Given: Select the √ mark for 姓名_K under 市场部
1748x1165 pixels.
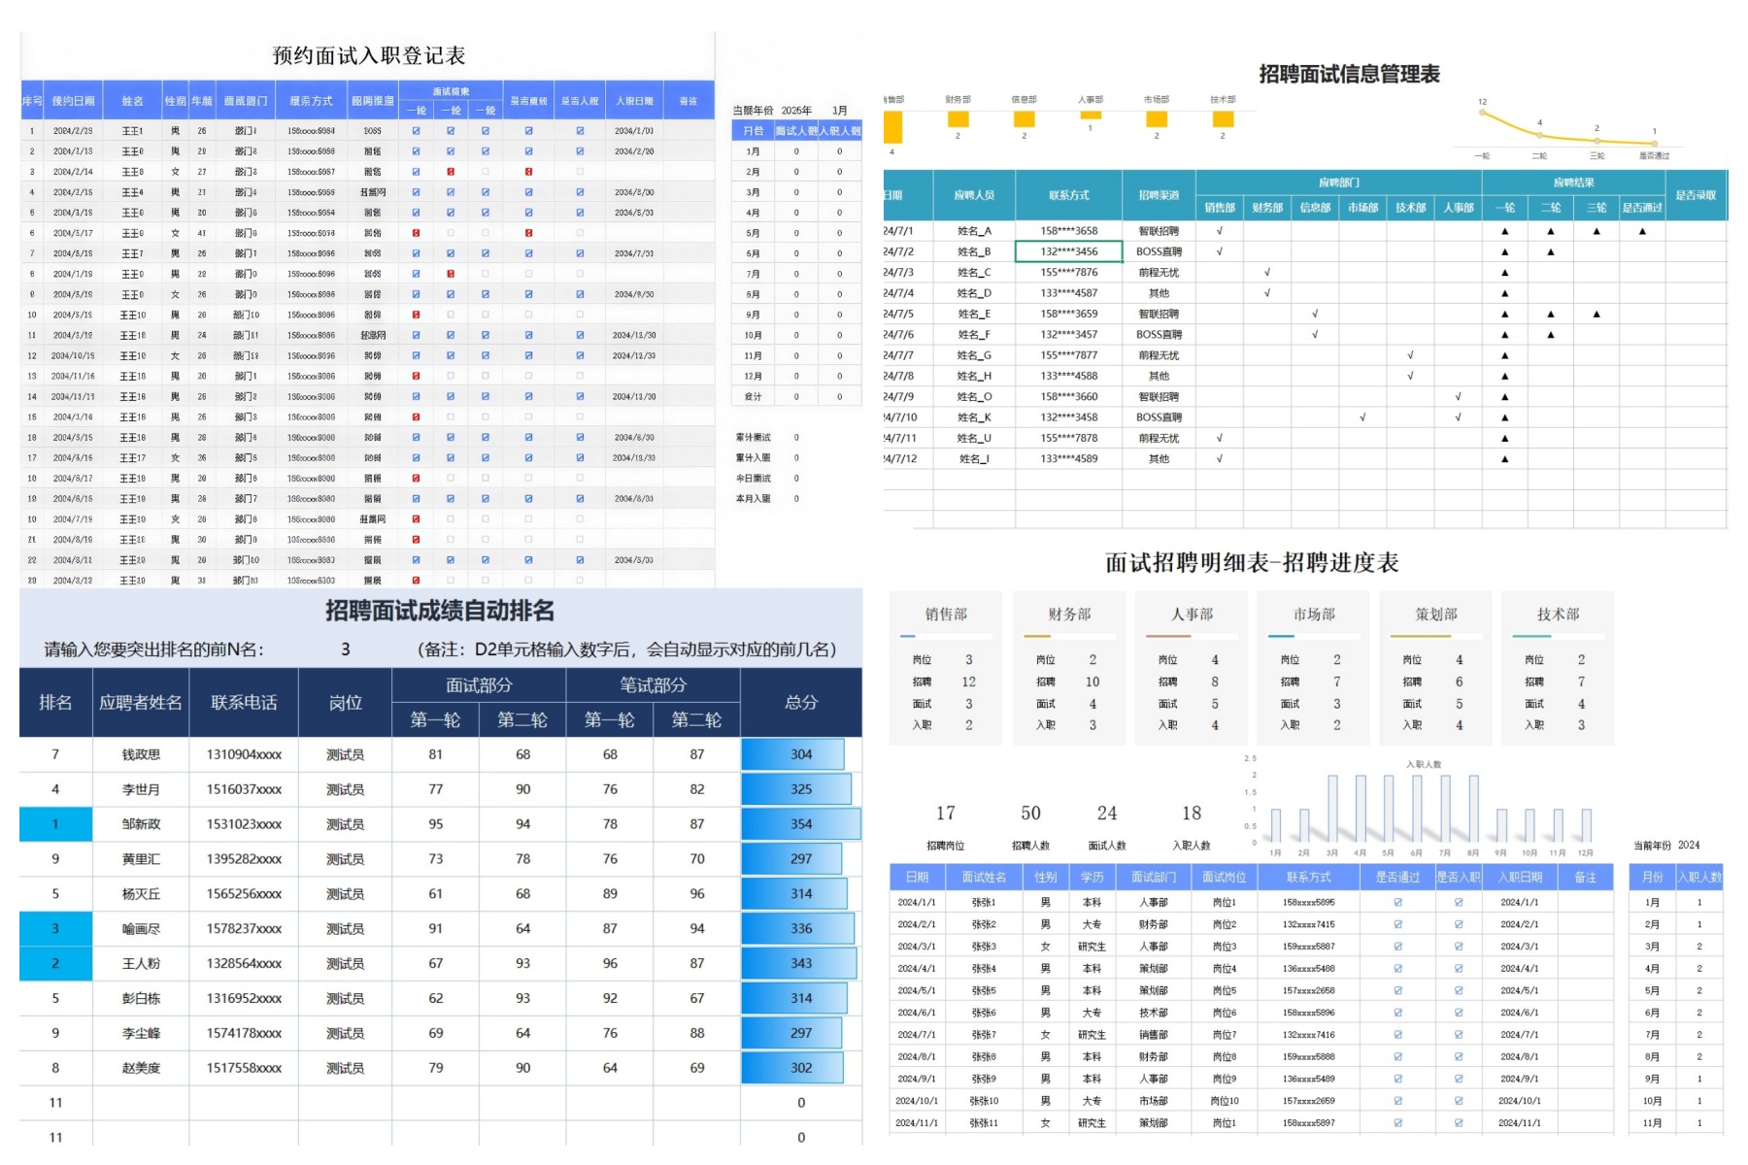Looking at the screenshot, I should point(1362,417).
